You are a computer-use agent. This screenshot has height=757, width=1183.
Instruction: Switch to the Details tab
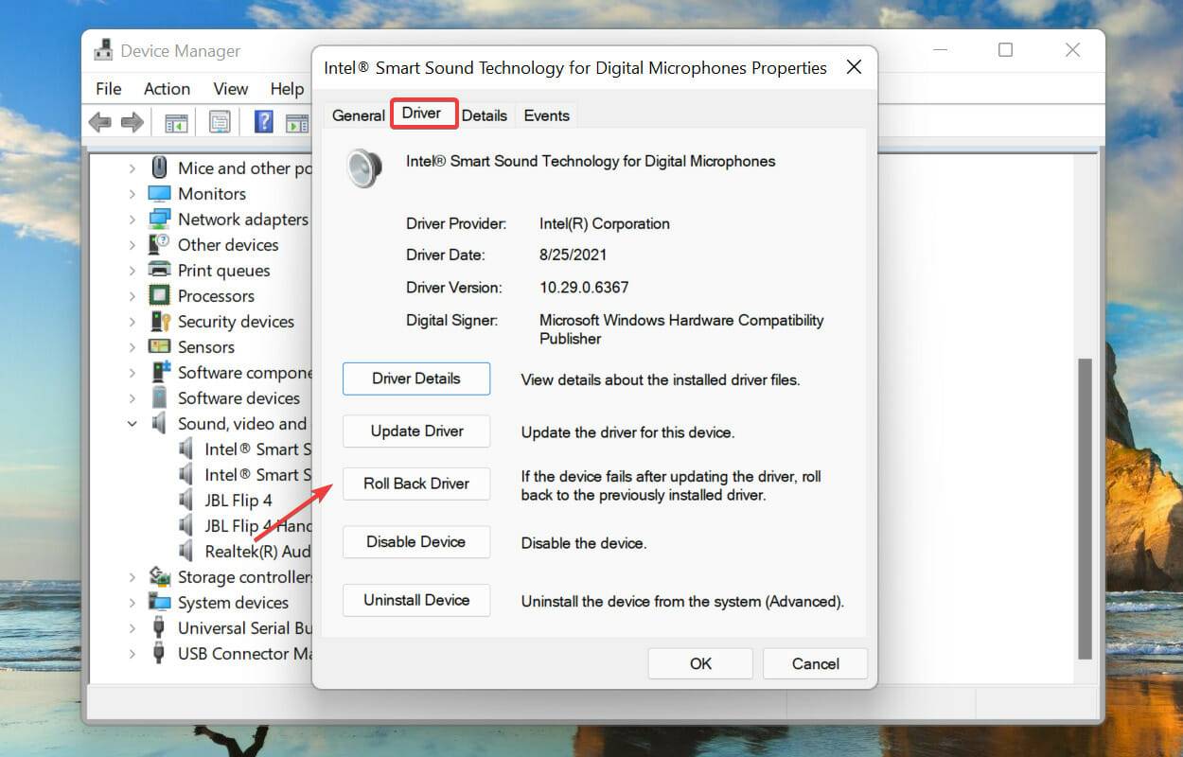[485, 114]
